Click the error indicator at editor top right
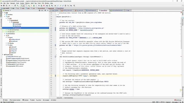The image size is (184, 103). pos(181,12)
